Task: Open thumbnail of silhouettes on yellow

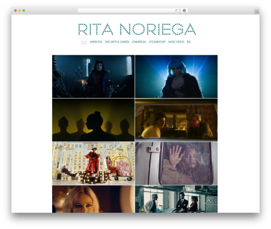Action: pyautogui.click(x=93, y=120)
